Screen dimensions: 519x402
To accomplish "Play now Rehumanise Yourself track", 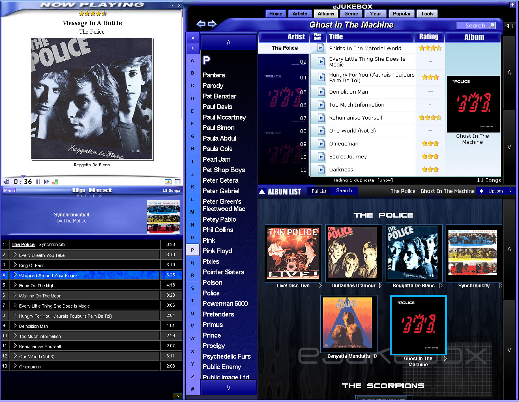I will [321, 118].
